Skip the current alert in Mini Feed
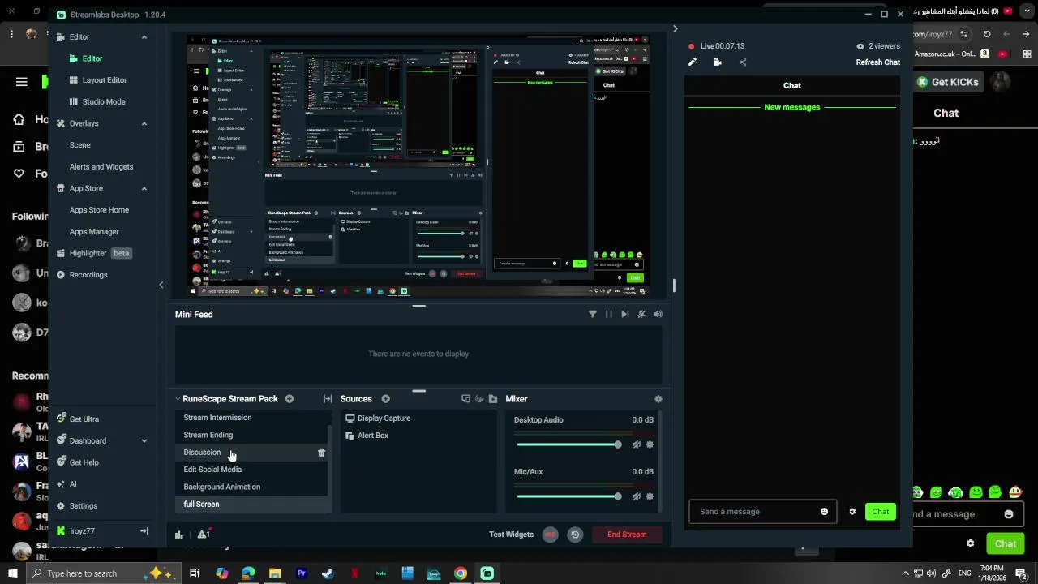 (x=625, y=315)
